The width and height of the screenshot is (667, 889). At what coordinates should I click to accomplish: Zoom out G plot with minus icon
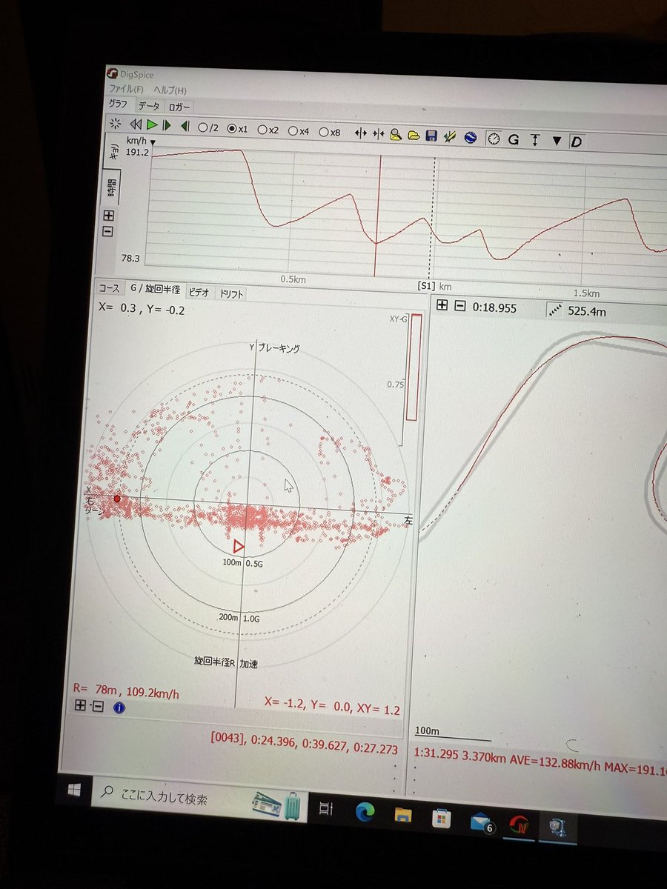(98, 707)
